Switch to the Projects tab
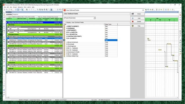 point(15,14)
